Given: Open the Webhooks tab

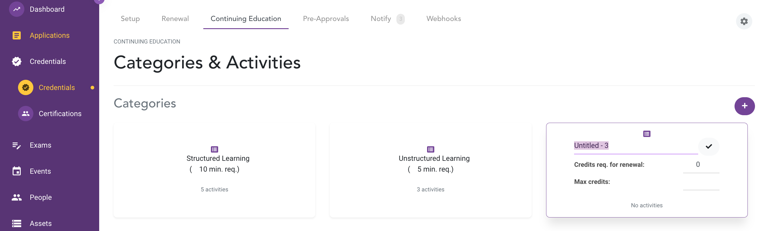Looking at the screenshot, I should (x=444, y=19).
